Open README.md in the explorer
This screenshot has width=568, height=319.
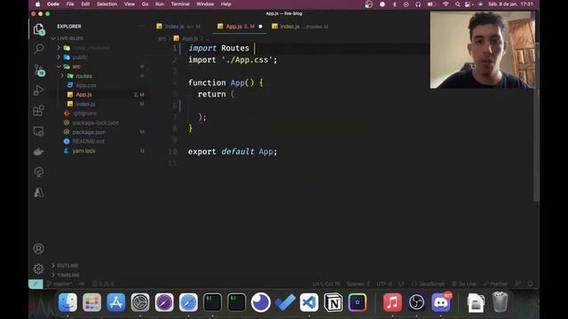88,142
